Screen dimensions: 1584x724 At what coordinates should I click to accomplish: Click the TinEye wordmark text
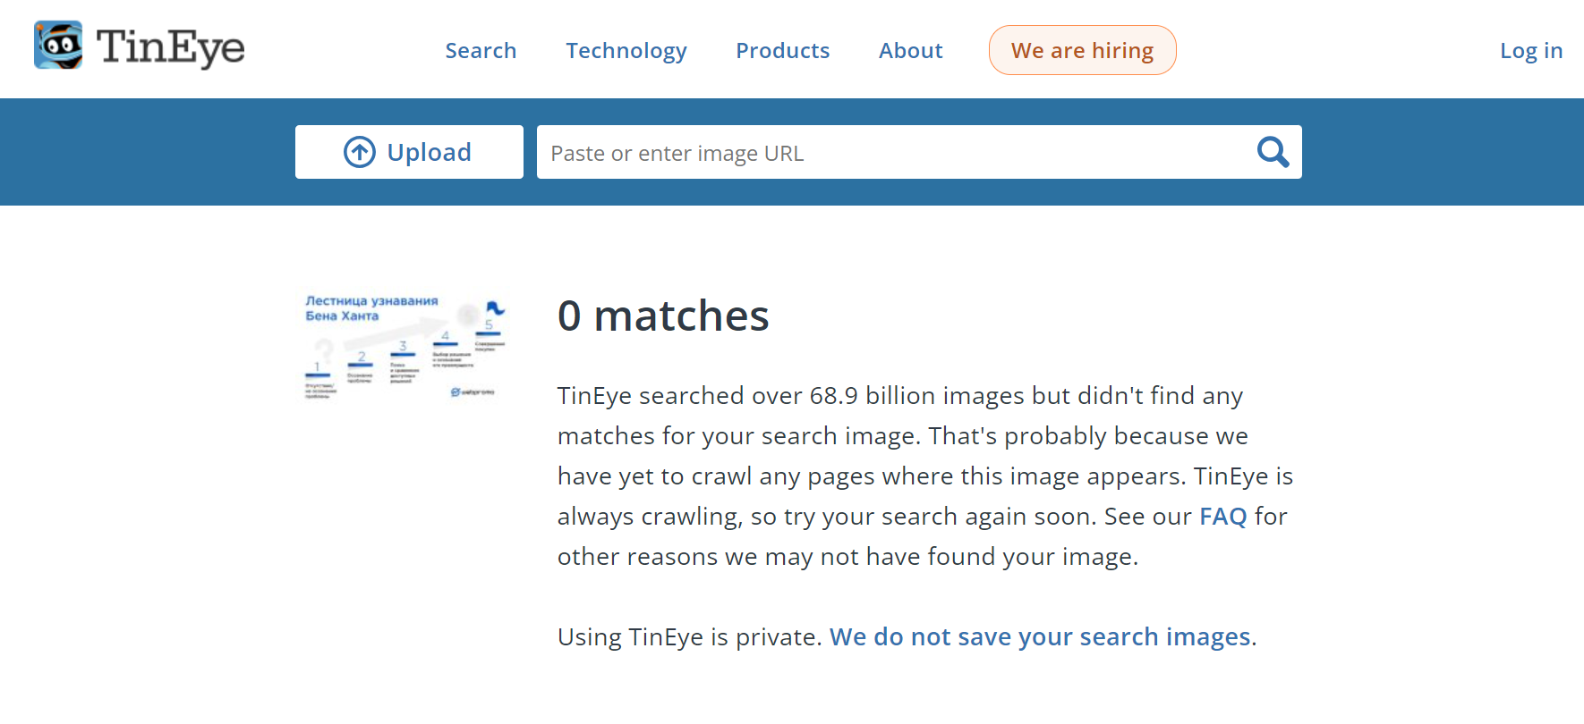point(170,47)
